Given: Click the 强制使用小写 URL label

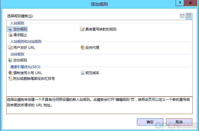Looking at the screenshot, I should pos(27,73).
